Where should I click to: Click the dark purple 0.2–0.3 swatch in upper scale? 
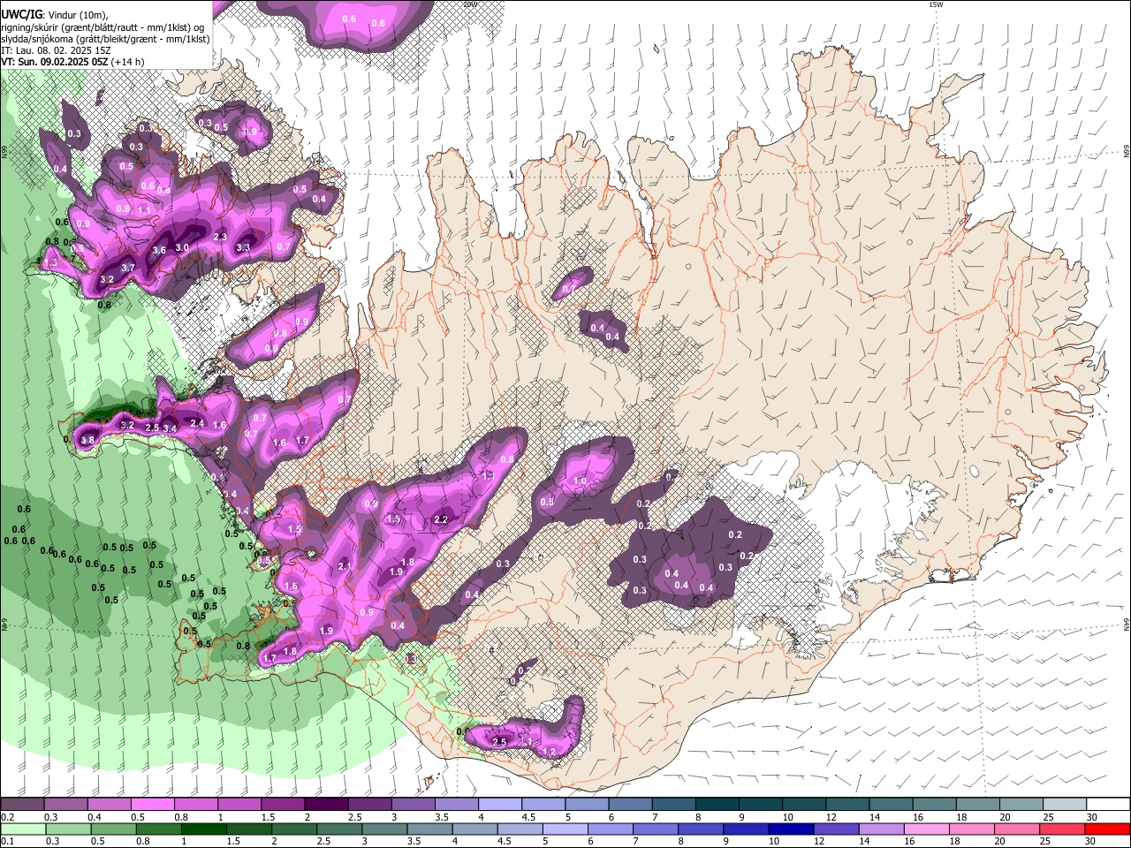(22, 805)
